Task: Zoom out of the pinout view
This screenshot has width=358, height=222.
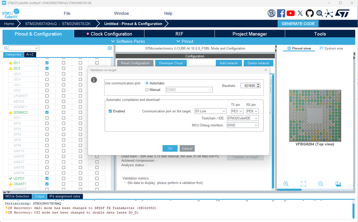Action: pyautogui.click(x=321, y=184)
